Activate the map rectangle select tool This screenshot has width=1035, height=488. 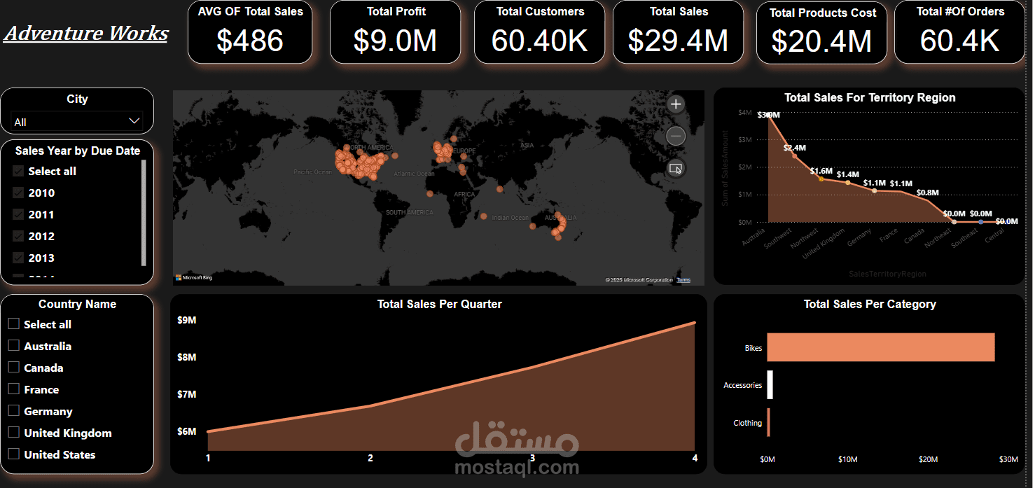click(675, 168)
